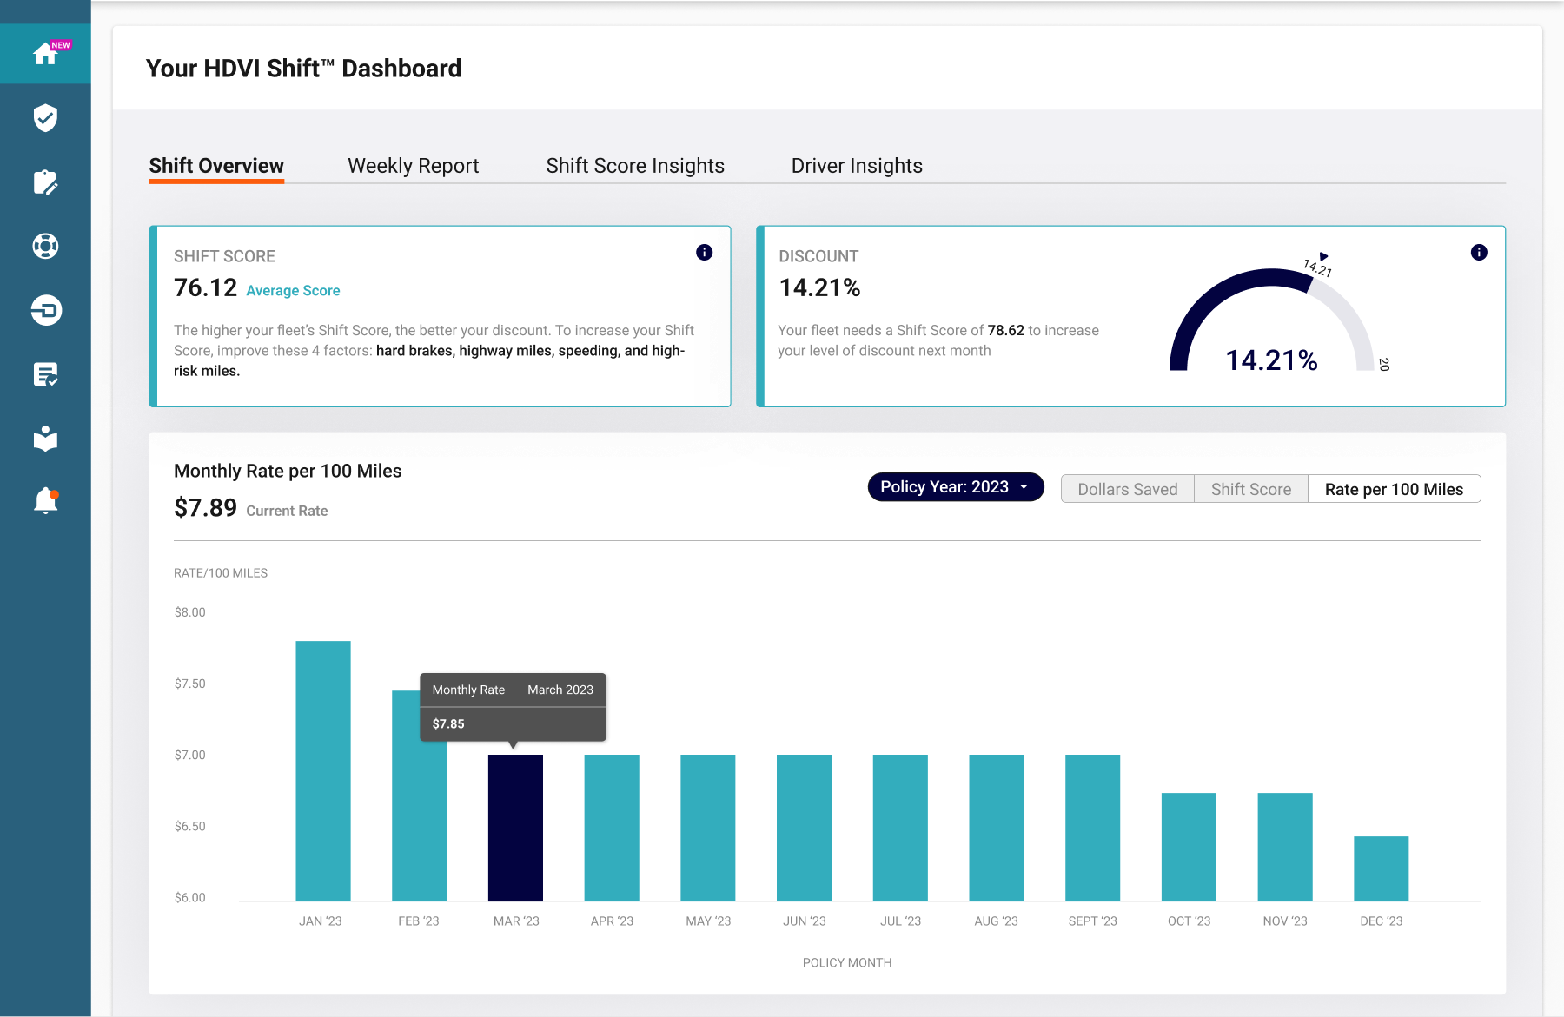This screenshot has width=1564, height=1017.
Task: Click the $7.85 tooltip value
Action: click(448, 723)
